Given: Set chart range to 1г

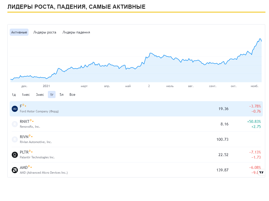Looking at the screenshot, I should pos(52,95).
